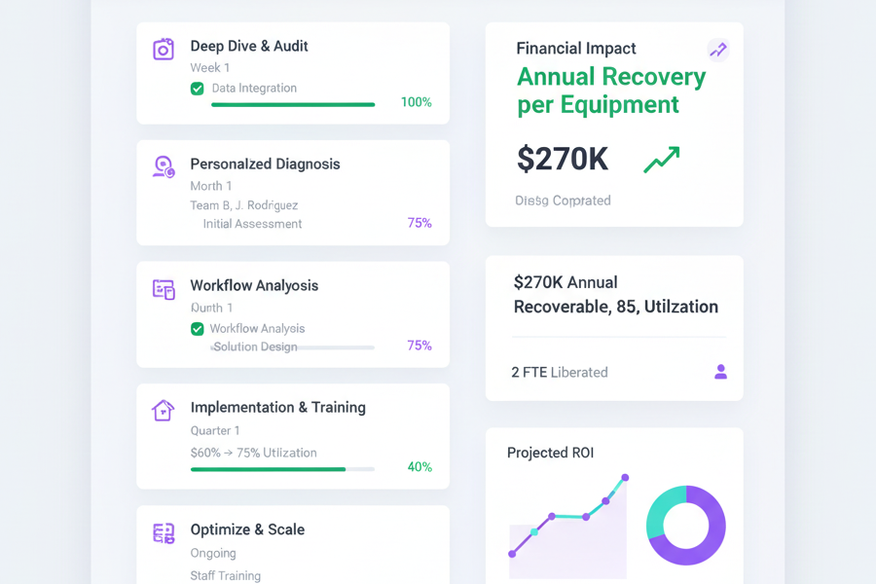This screenshot has width=876, height=584.
Task: Click the purple user icon beside FTE Liberated
Action: (x=720, y=372)
